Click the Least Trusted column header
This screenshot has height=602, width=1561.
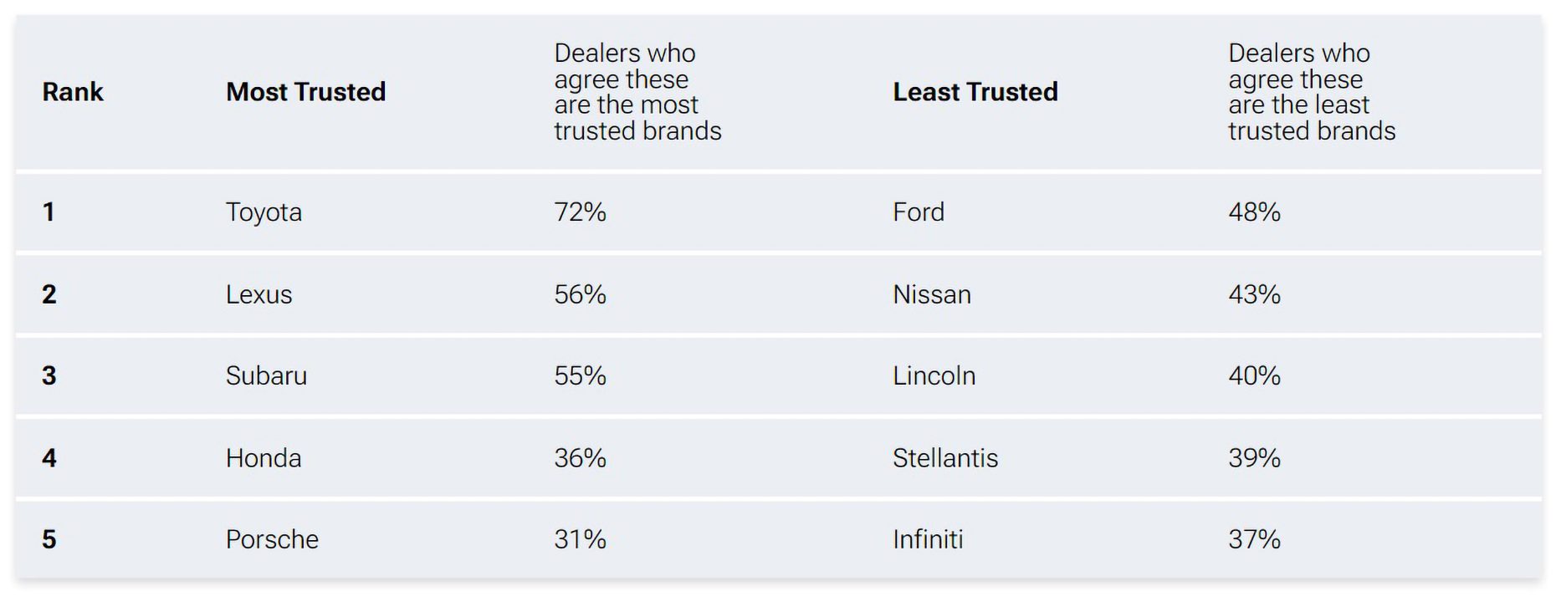click(975, 92)
